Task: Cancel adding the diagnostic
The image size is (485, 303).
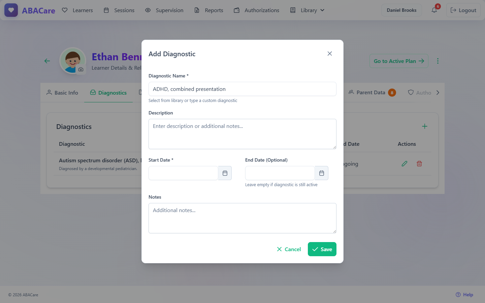Action: click(289, 249)
